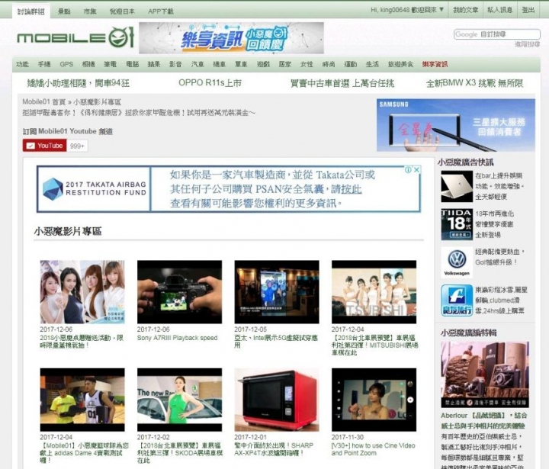The height and width of the screenshot is (469, 549).
Task: Click the ad info icon on Takata banner
Action: click(x=408, y=170)
